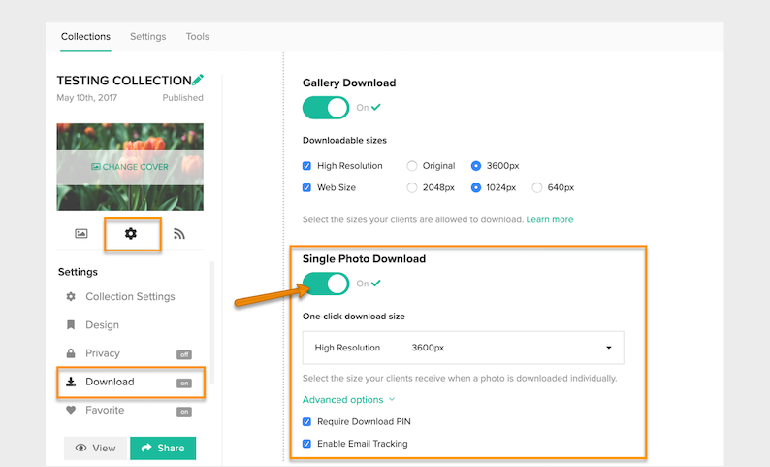The image size is (770, 467).
Task: Switch to the Settings tab
Action: (147, 36)
